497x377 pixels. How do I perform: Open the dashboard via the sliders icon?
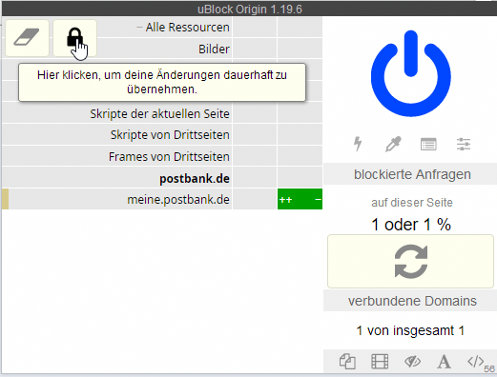[x=464, y=145]
